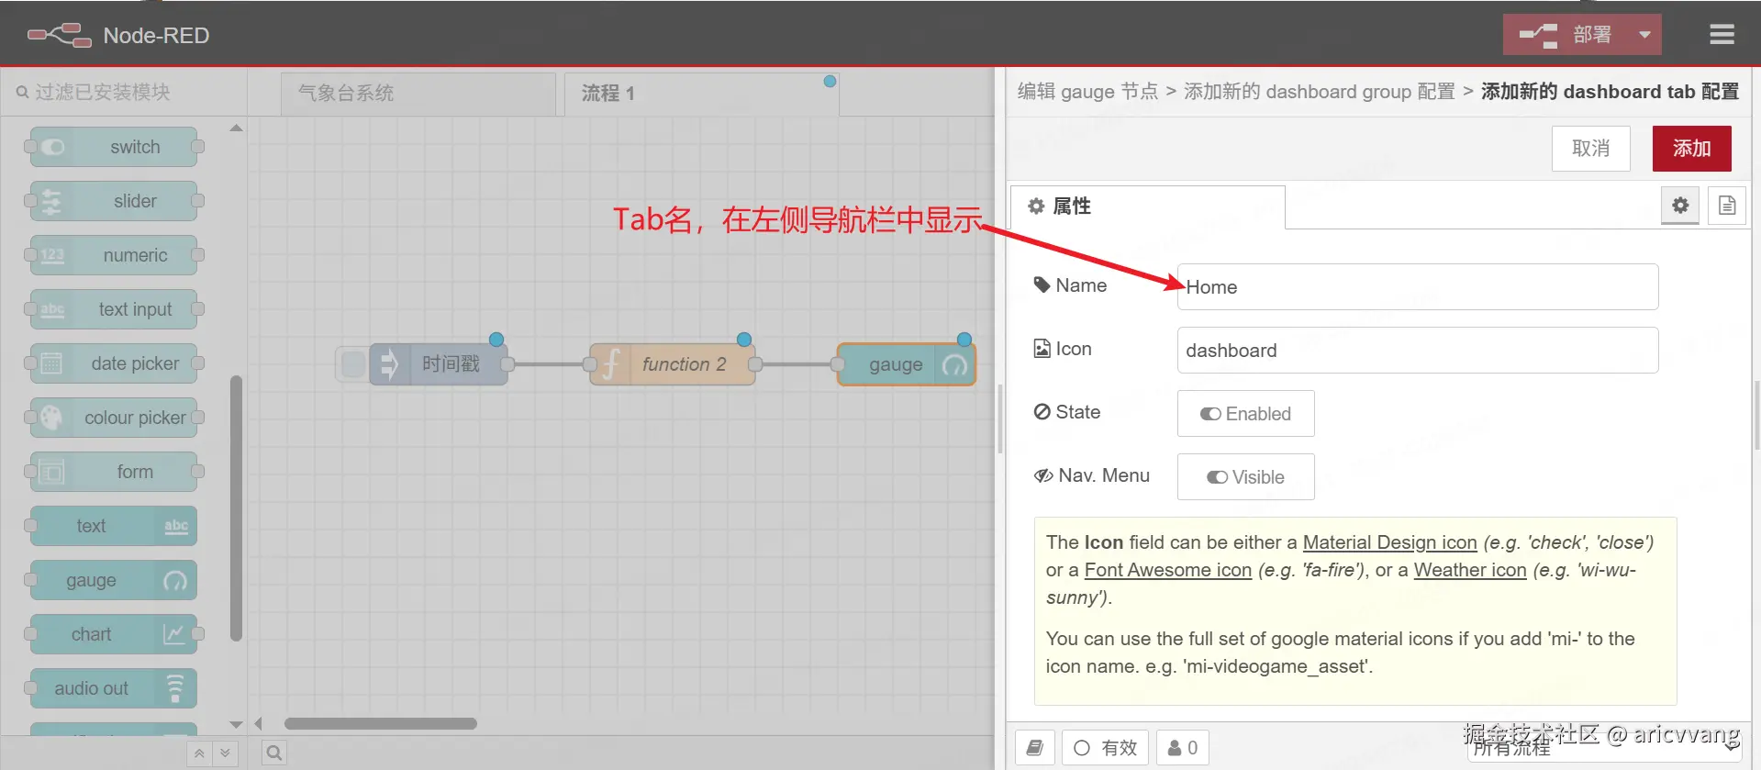The width and height of the screenshot is (1761, 770).
Task: Click the sidebar separator drag handle
Action: 1000,418
